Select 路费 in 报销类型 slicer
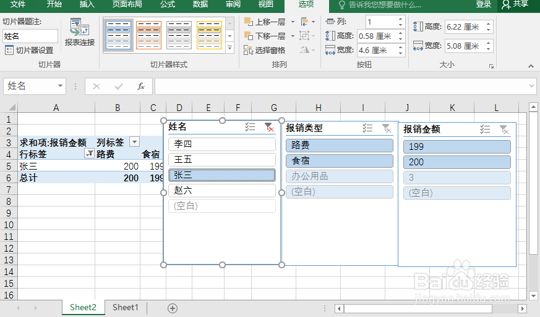 340,146
